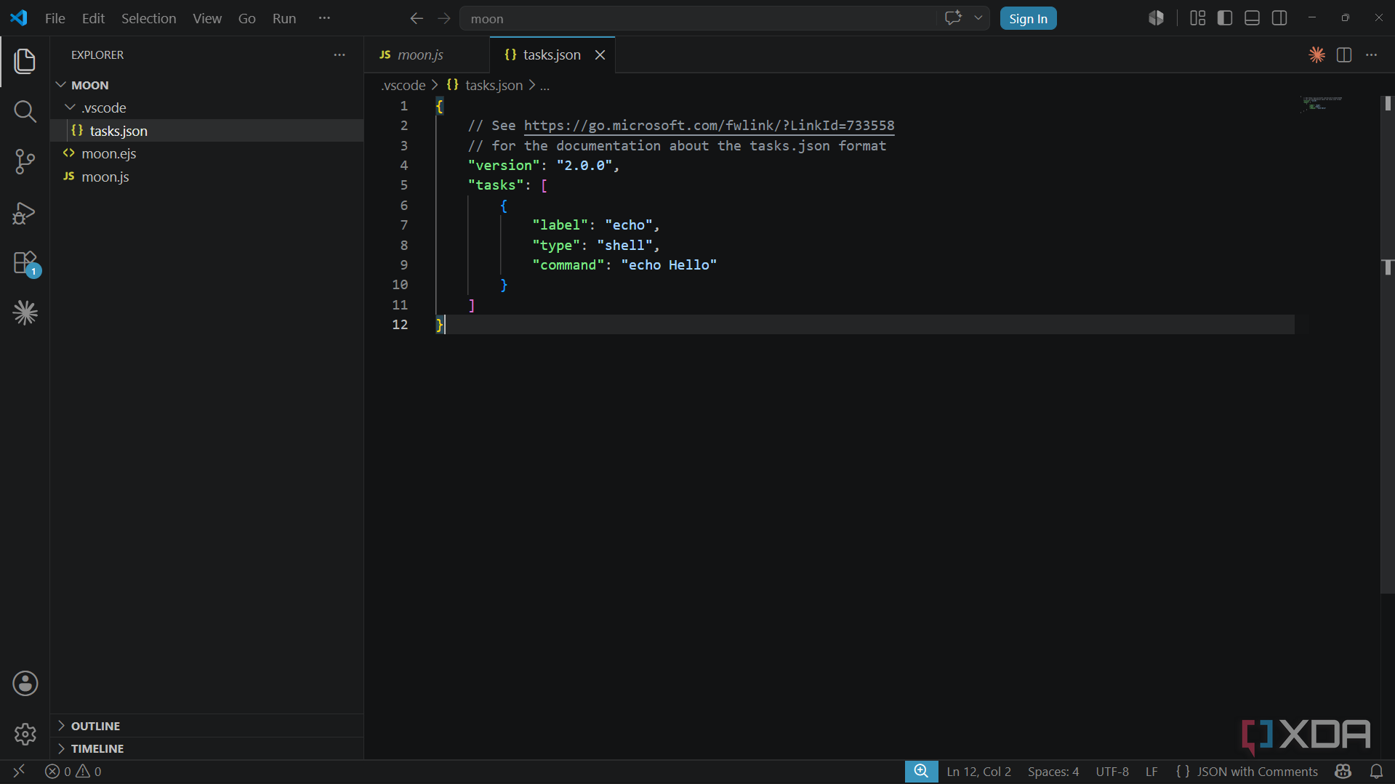Screen dimensions: 1395x784
Task: Open remote window indicator in status bar
Action: tap(19, 772)
